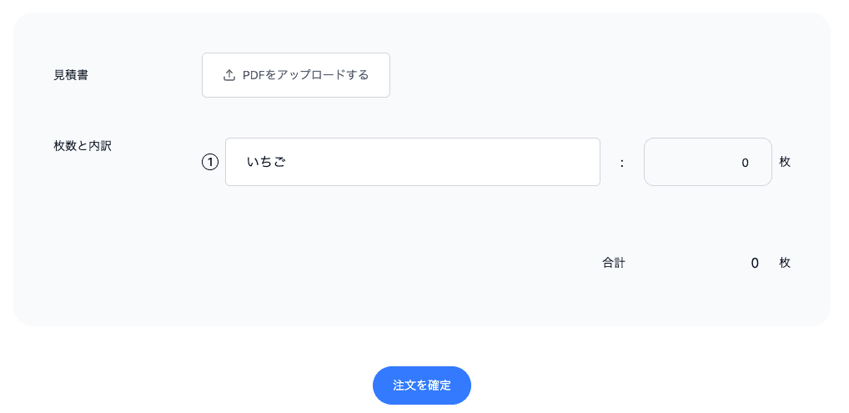Click the "枚数と内訳" label
The height and width of the screenshot is (413, 849).
click(x=83, y=145)
